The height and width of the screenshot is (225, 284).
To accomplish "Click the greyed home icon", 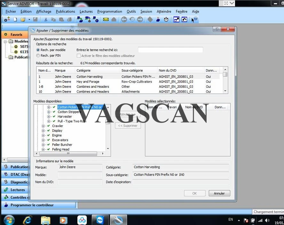I will 114,19.
